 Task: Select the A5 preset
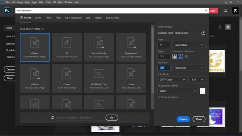click(67, 47)
